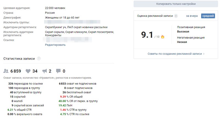
Task: Click the comments speech bubble icon
Action: (x=58, y=71)
